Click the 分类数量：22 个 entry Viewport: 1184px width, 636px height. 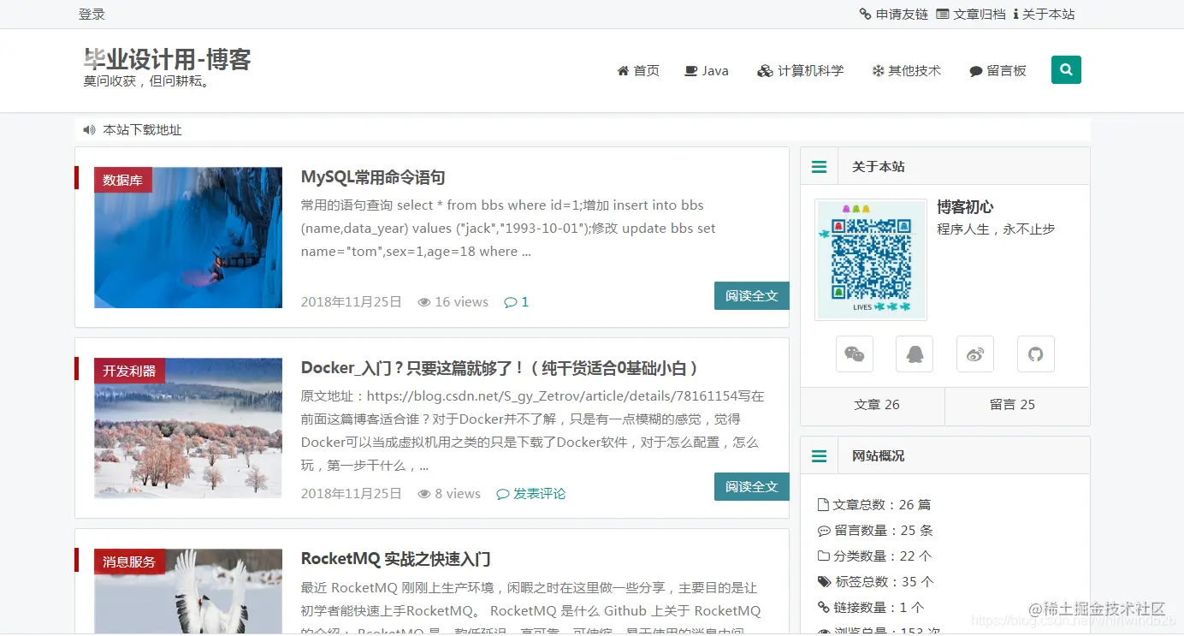[875, 556]
